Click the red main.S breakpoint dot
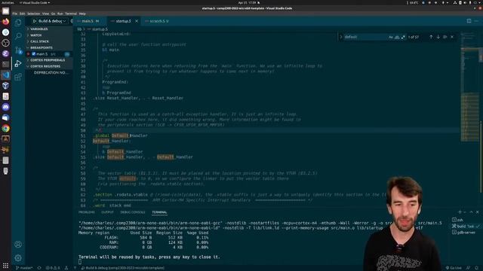The height and width of the screenshot is (271, 483). coord(29,53)
